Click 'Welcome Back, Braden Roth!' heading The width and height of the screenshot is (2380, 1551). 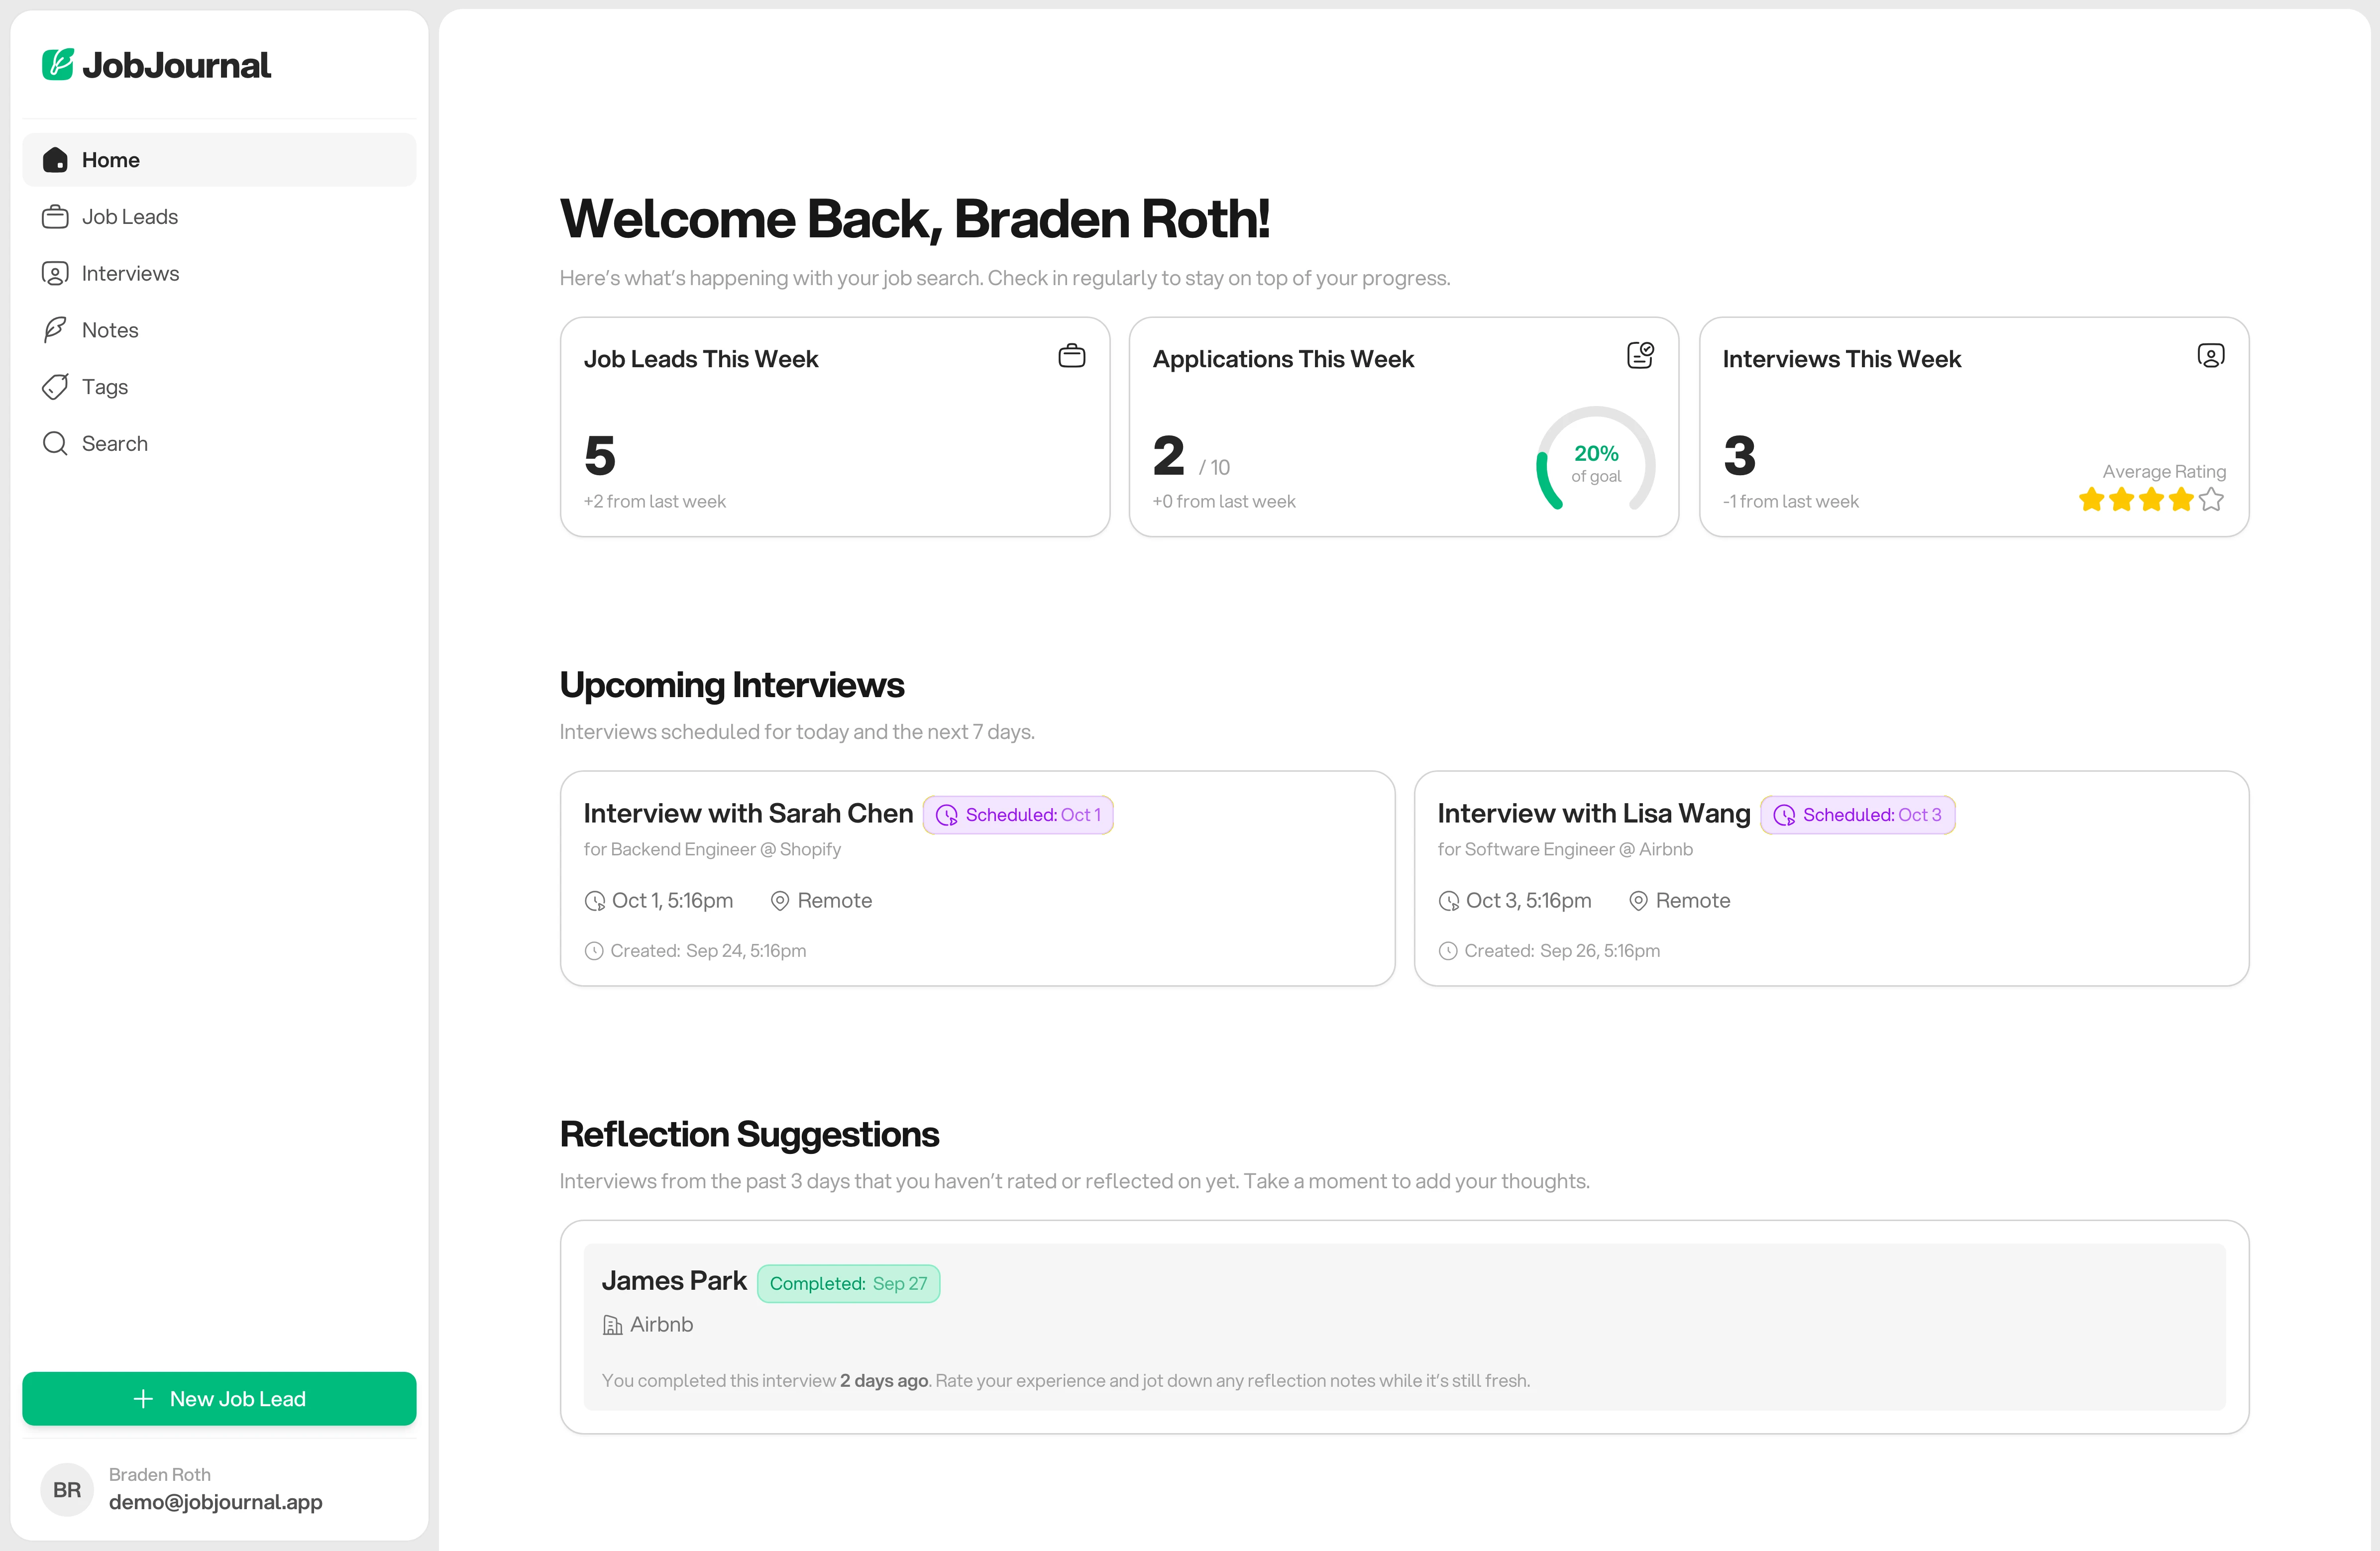coord(915,219)
